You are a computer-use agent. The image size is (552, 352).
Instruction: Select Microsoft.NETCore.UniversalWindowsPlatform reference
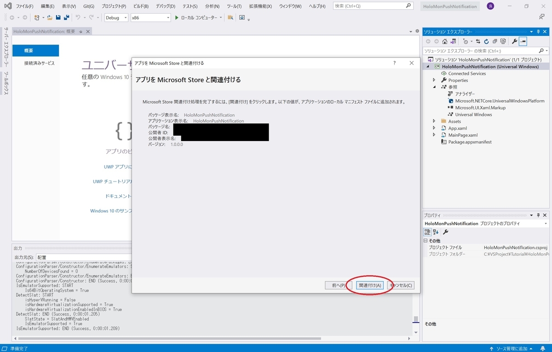[x=500, y=101]
